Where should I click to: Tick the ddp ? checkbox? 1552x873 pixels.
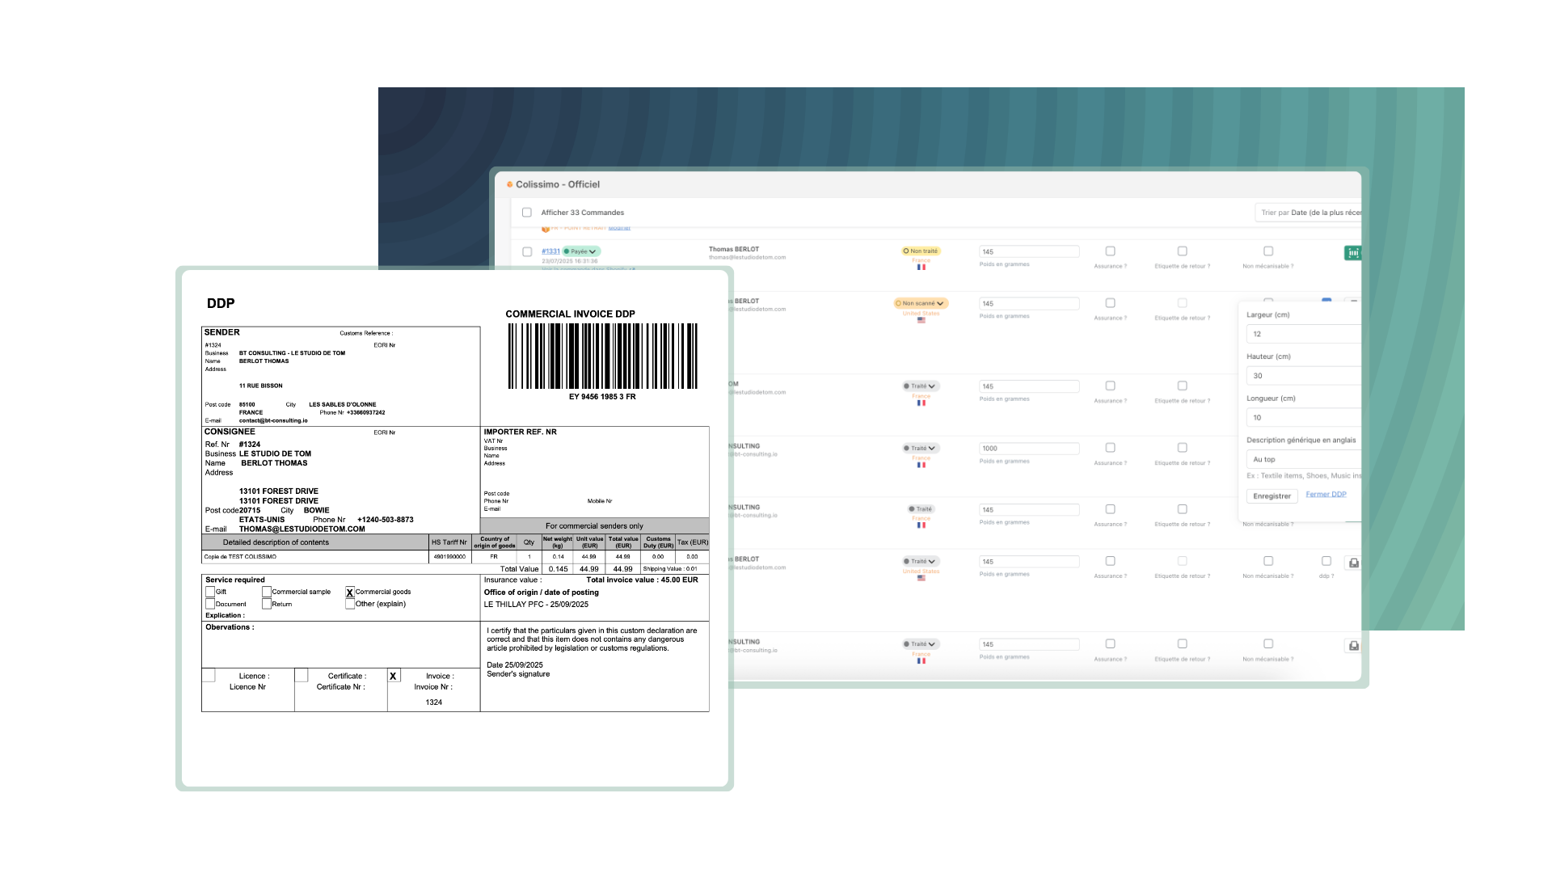[1326, 561]
